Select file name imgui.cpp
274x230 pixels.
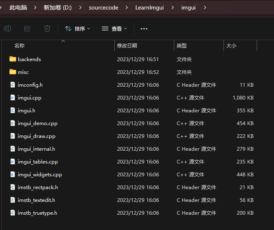(x=29, y=98)
